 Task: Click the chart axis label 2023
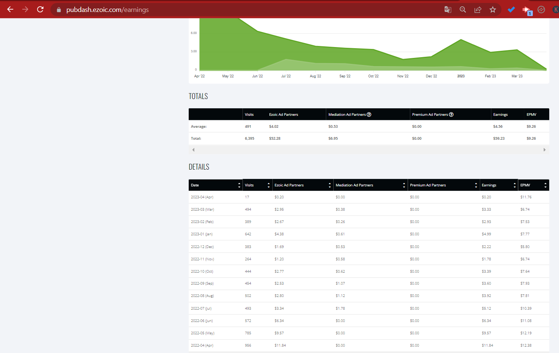click(461, 76)
